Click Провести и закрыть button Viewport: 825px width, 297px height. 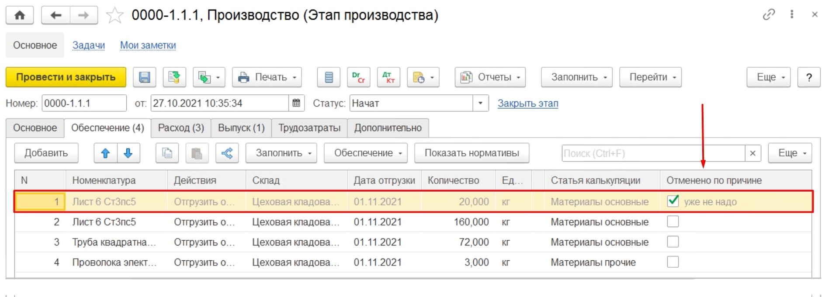66,77
